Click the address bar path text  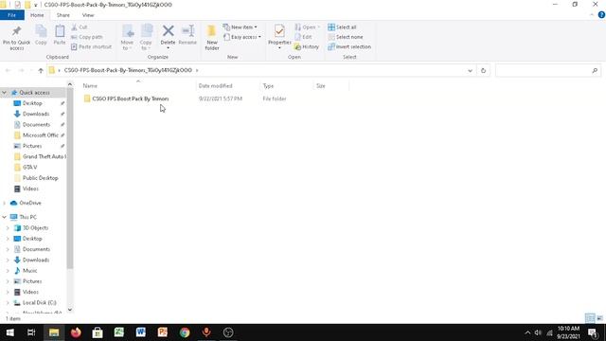[128, 70]
